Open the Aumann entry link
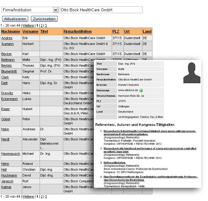The image size is (208, 201). (x=8, y=44)
